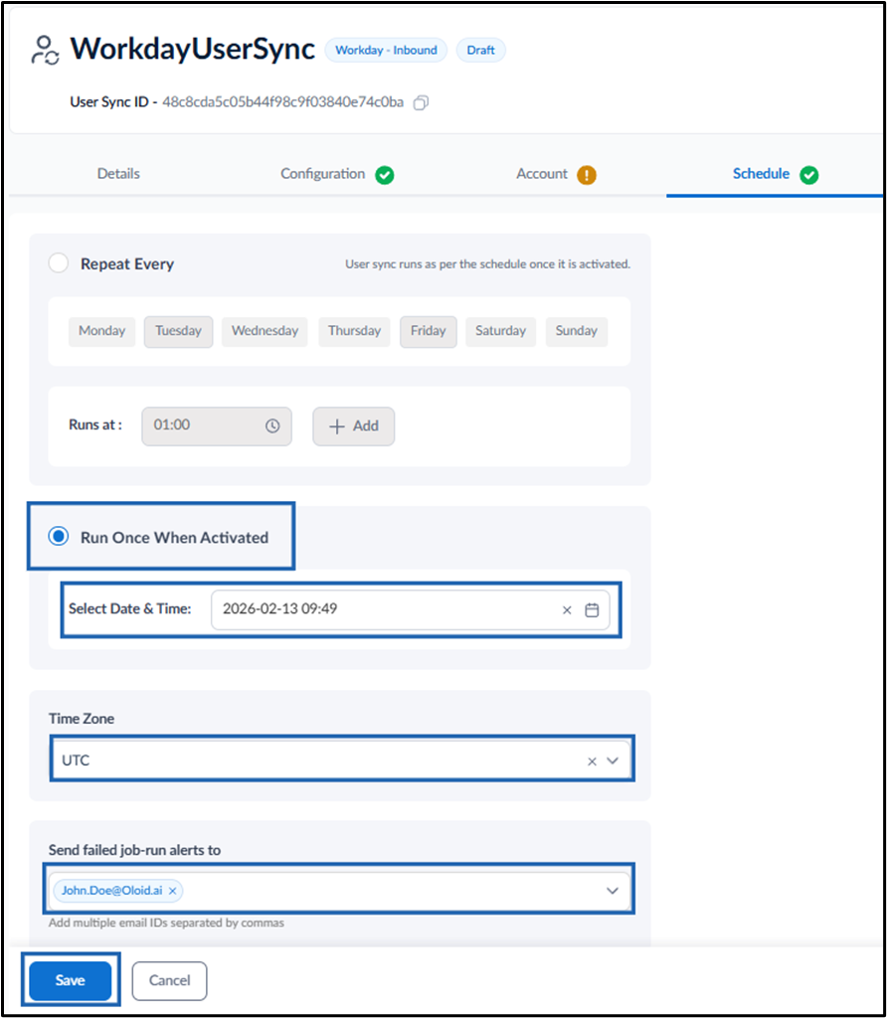The width and height of the screenshot is (887, 1018).
Task: Click the UTC time zone field
Action: pos(342,761)
